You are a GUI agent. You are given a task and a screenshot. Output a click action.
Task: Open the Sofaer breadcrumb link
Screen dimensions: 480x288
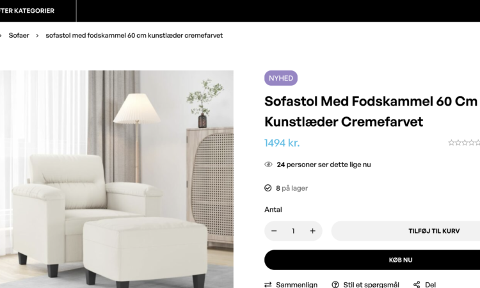click(19, 35)
